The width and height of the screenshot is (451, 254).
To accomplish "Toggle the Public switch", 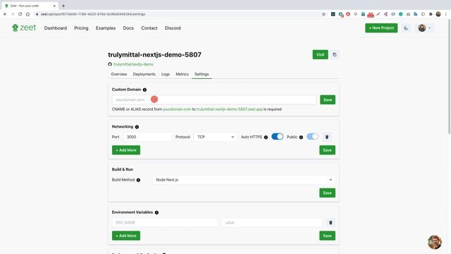I will click(x=312, y=136).
